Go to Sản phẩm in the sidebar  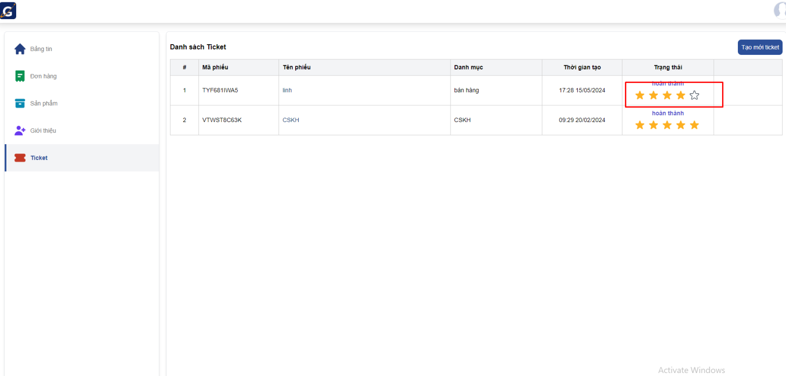tap(44, 103)
